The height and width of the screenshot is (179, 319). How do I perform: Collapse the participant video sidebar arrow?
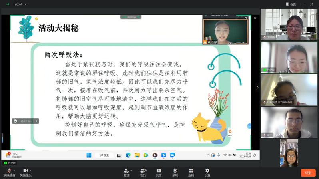pos(257,87)
